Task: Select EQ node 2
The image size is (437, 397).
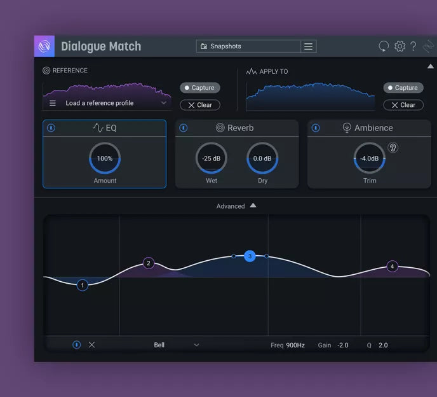Action: (x=149, y=263)
